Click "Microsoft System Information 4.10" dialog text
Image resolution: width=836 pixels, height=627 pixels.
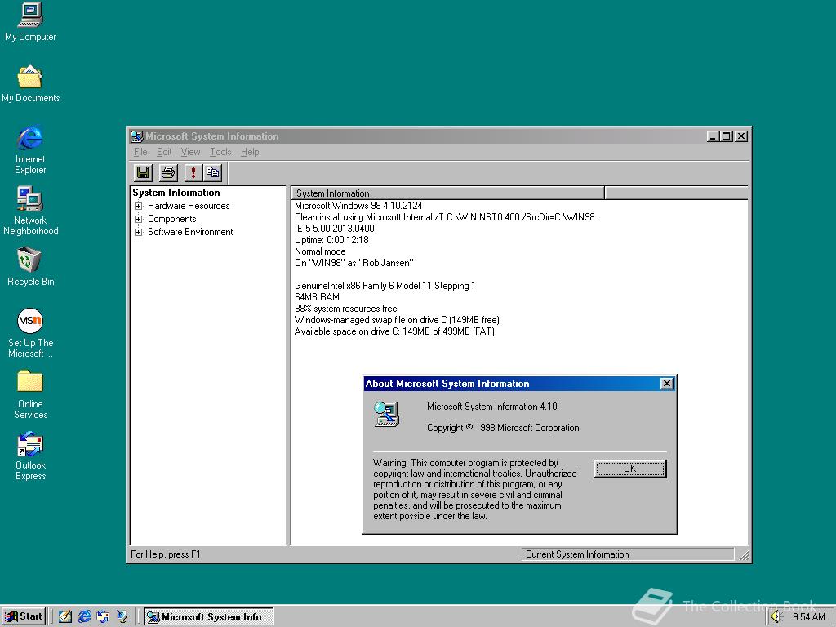point(491,407)
